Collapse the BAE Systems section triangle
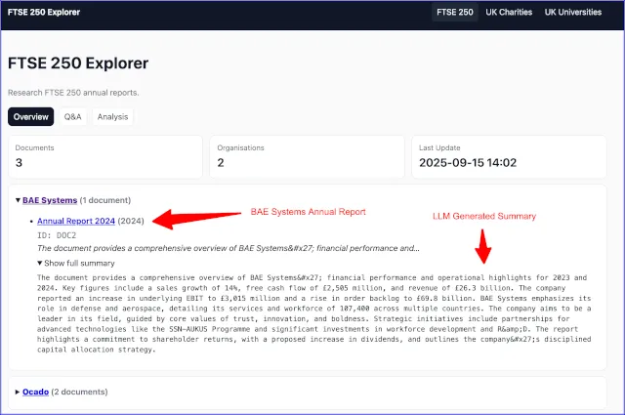This screenshot has width=625, height=415. (x=18, y=200)
